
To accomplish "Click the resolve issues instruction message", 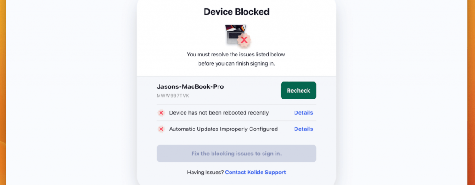I will (x=236, y=59).
